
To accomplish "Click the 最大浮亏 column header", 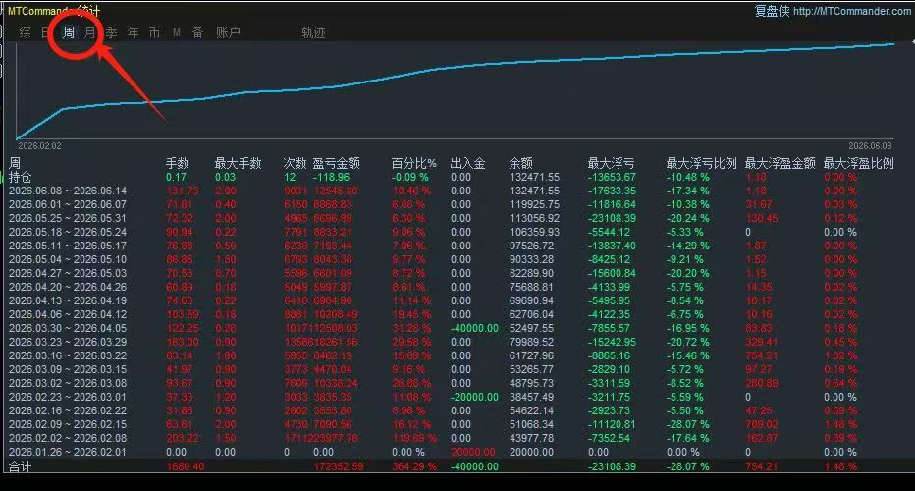I will pyautogui.click(x=611, y=163).
